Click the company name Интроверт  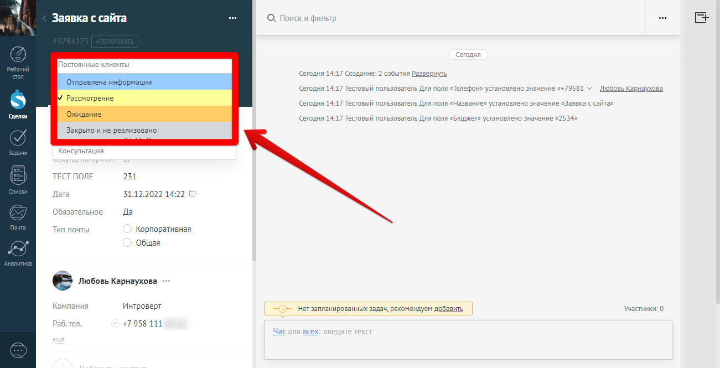click(x=142, y=306)
